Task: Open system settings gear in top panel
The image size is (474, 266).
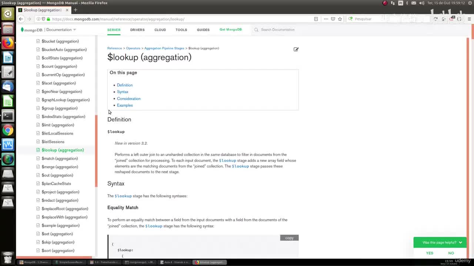Action: [x=469, y=3]
